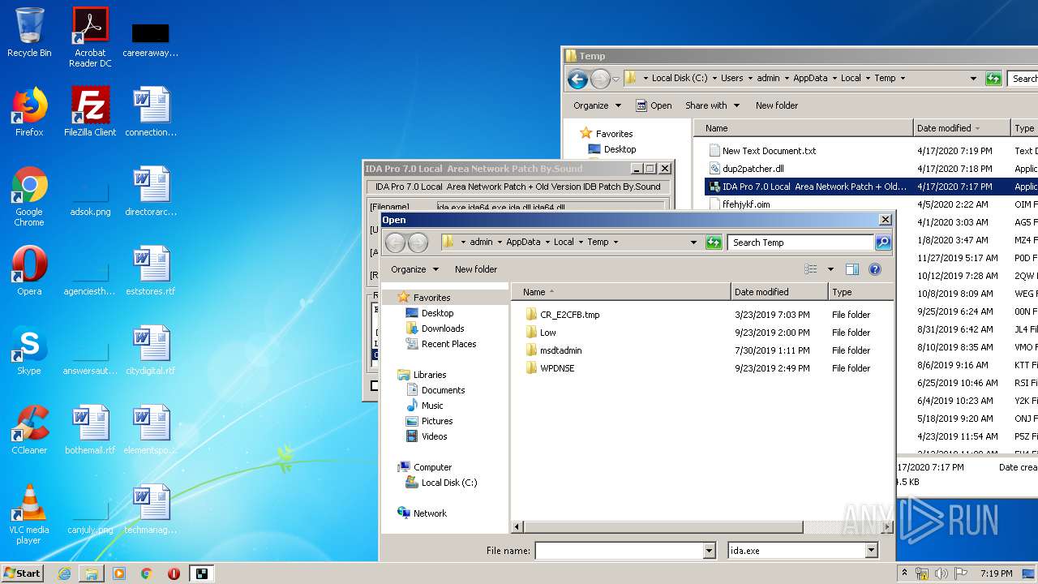Viewport: 1038px width, 584px height.
Task: Open citydigital.rtf document on desktop
Action: click(151, 350)
